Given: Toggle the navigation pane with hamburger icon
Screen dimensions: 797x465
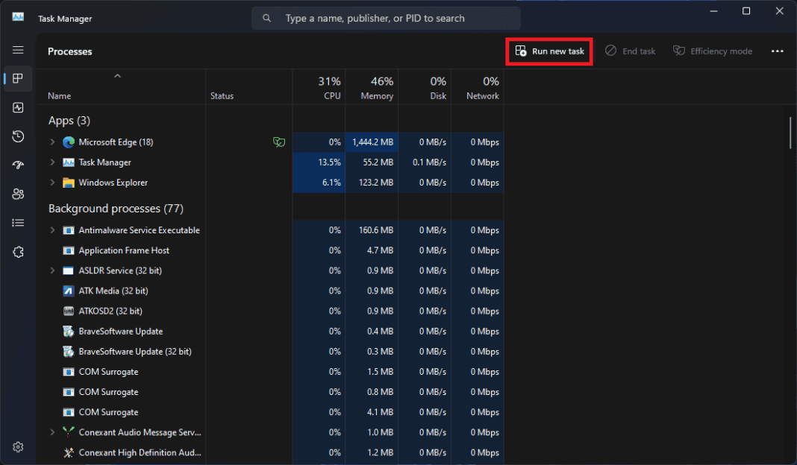Looking at the screenshot, I should (x=18, y=50).
